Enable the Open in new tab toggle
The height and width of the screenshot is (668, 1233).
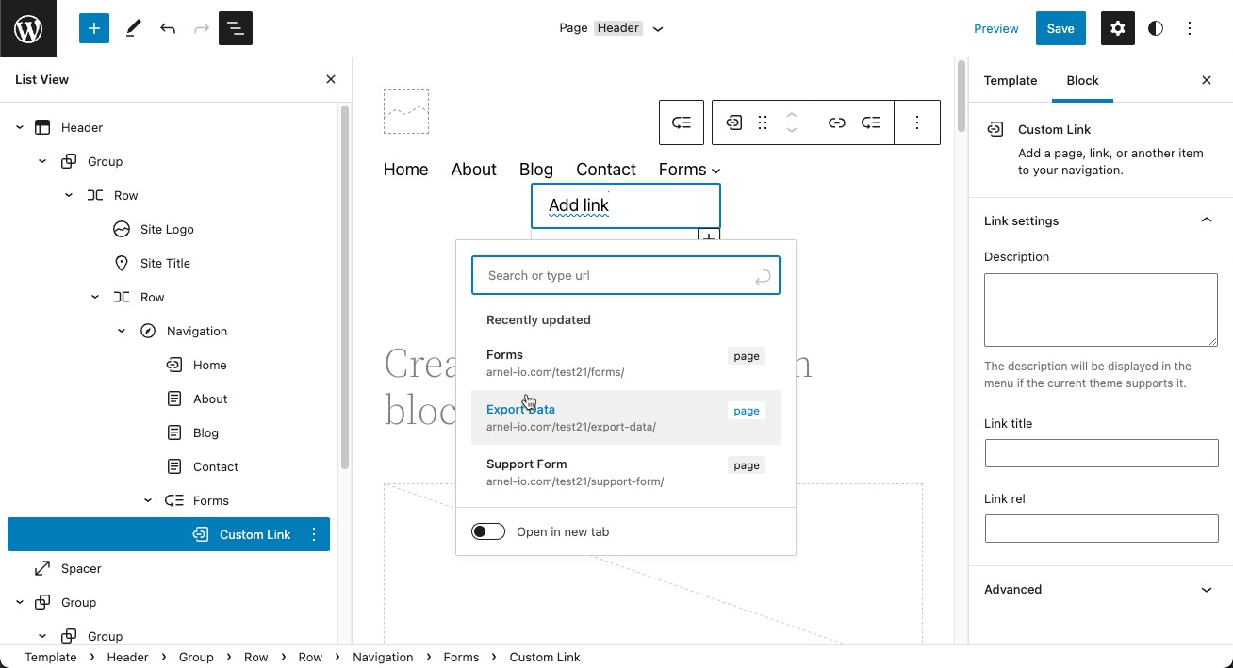(488, 531)
